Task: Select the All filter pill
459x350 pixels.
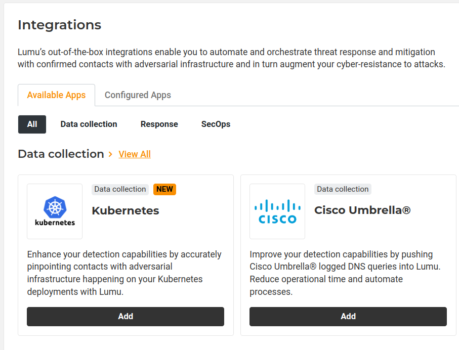Action: click(x=32, y=124)
